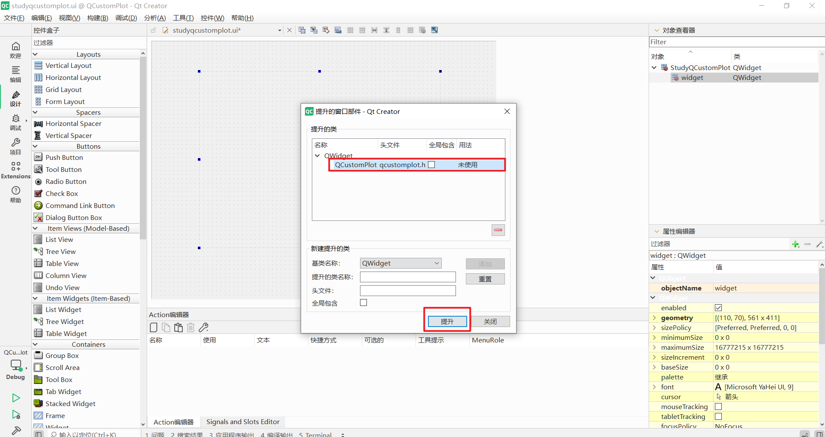This screenshot has width=825, height=437.
Task: Select Edit Signals/Slots mode toolbar icon
Action: (314, 30)
